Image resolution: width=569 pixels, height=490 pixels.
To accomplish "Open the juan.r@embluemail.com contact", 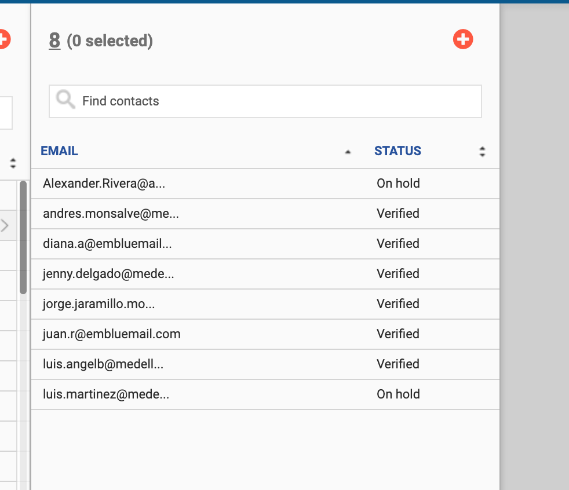I will point(111,334).
